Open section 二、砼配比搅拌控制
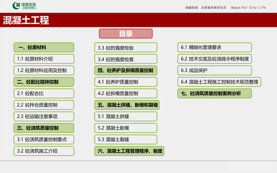This screenshot has height=173, width=277. [x=44, y=82]
